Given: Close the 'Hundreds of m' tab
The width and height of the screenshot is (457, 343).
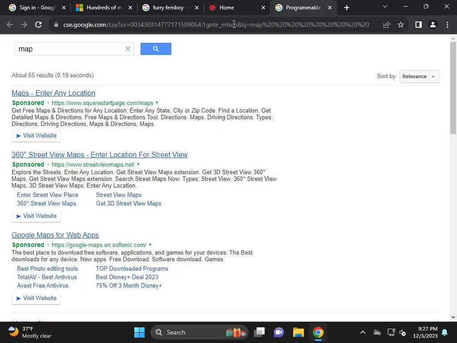Looking at the screenshot, I should pyautogui.click(x=130, y=8).
